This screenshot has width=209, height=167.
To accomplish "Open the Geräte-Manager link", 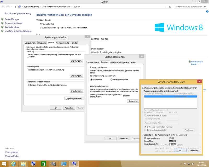I will (11, 19).
